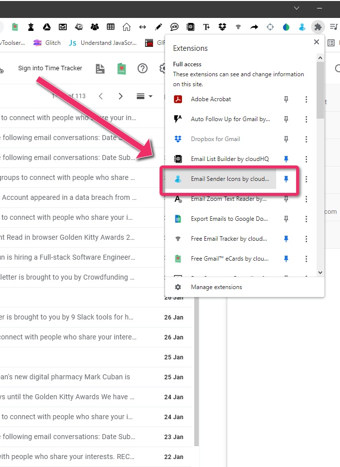Click the chat bubble extension icon
Screen dimensions: 340x467
(174, 27)
